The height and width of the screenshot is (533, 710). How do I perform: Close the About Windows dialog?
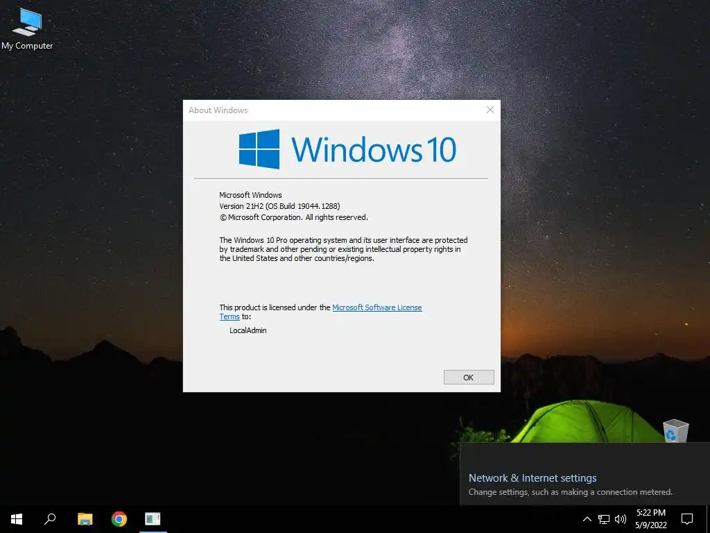pos(490,110)
